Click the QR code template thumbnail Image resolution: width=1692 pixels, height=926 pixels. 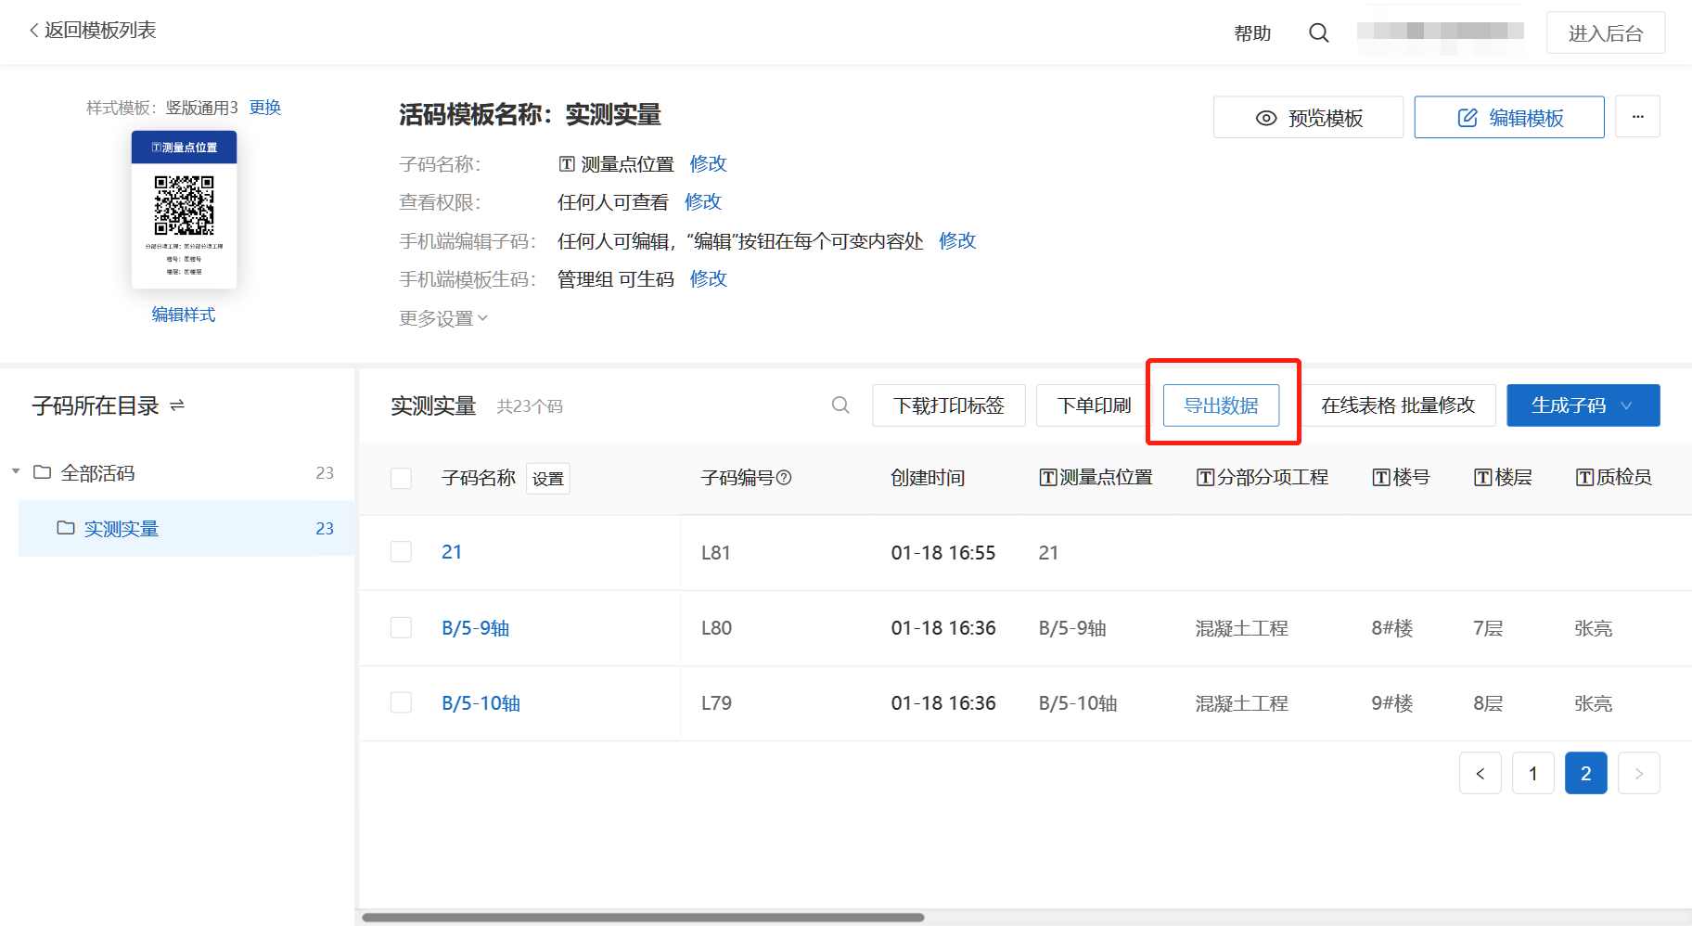point(184,210)
